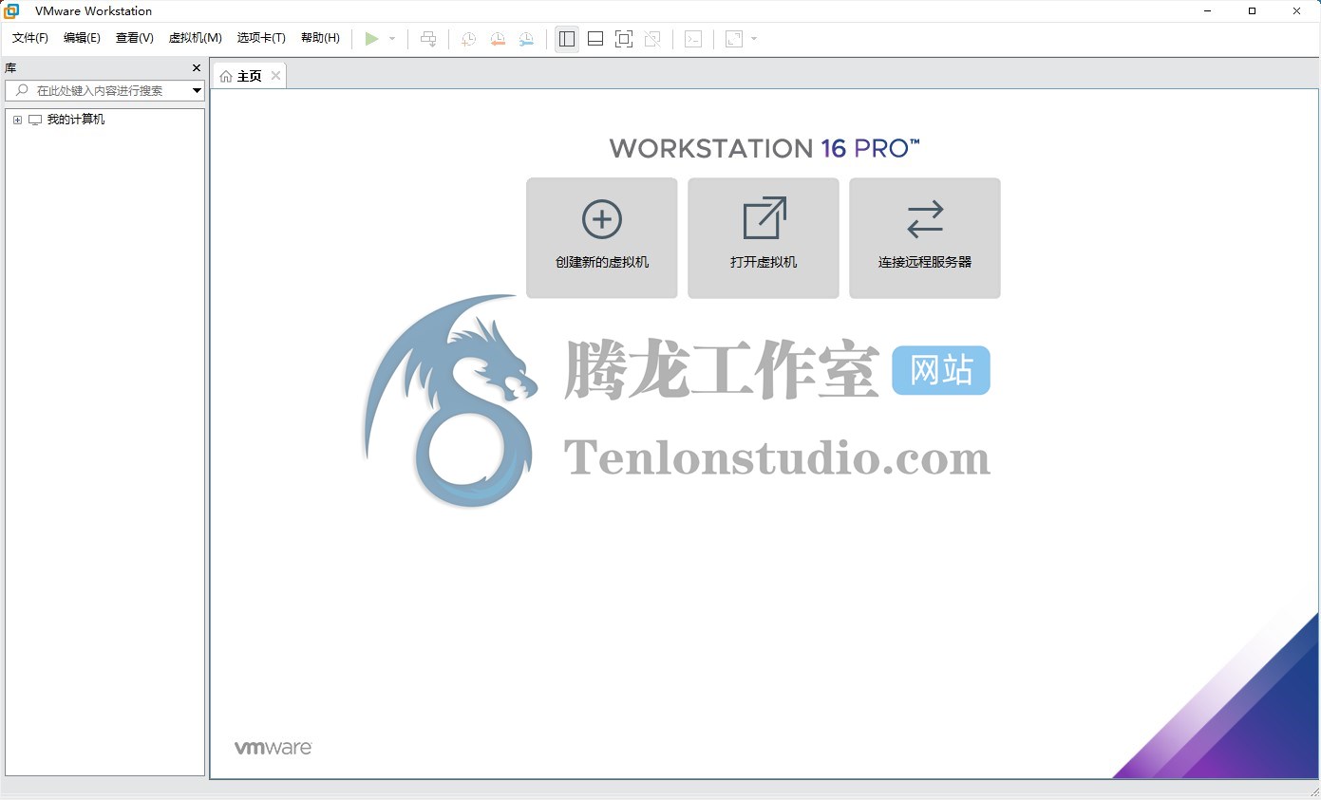Close the 库 library panel
This screenshot has height=800, width=1321.
(197, 68)
